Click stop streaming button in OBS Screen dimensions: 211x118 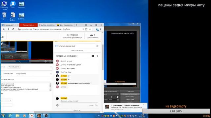coord(130,94)
